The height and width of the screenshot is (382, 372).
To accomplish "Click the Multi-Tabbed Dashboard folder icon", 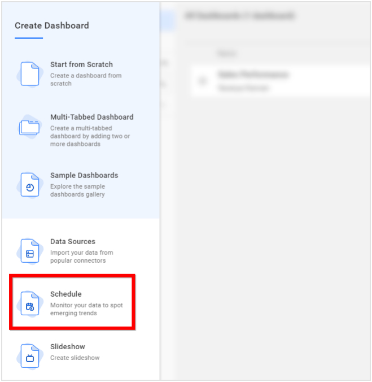I will click(29, 127).
